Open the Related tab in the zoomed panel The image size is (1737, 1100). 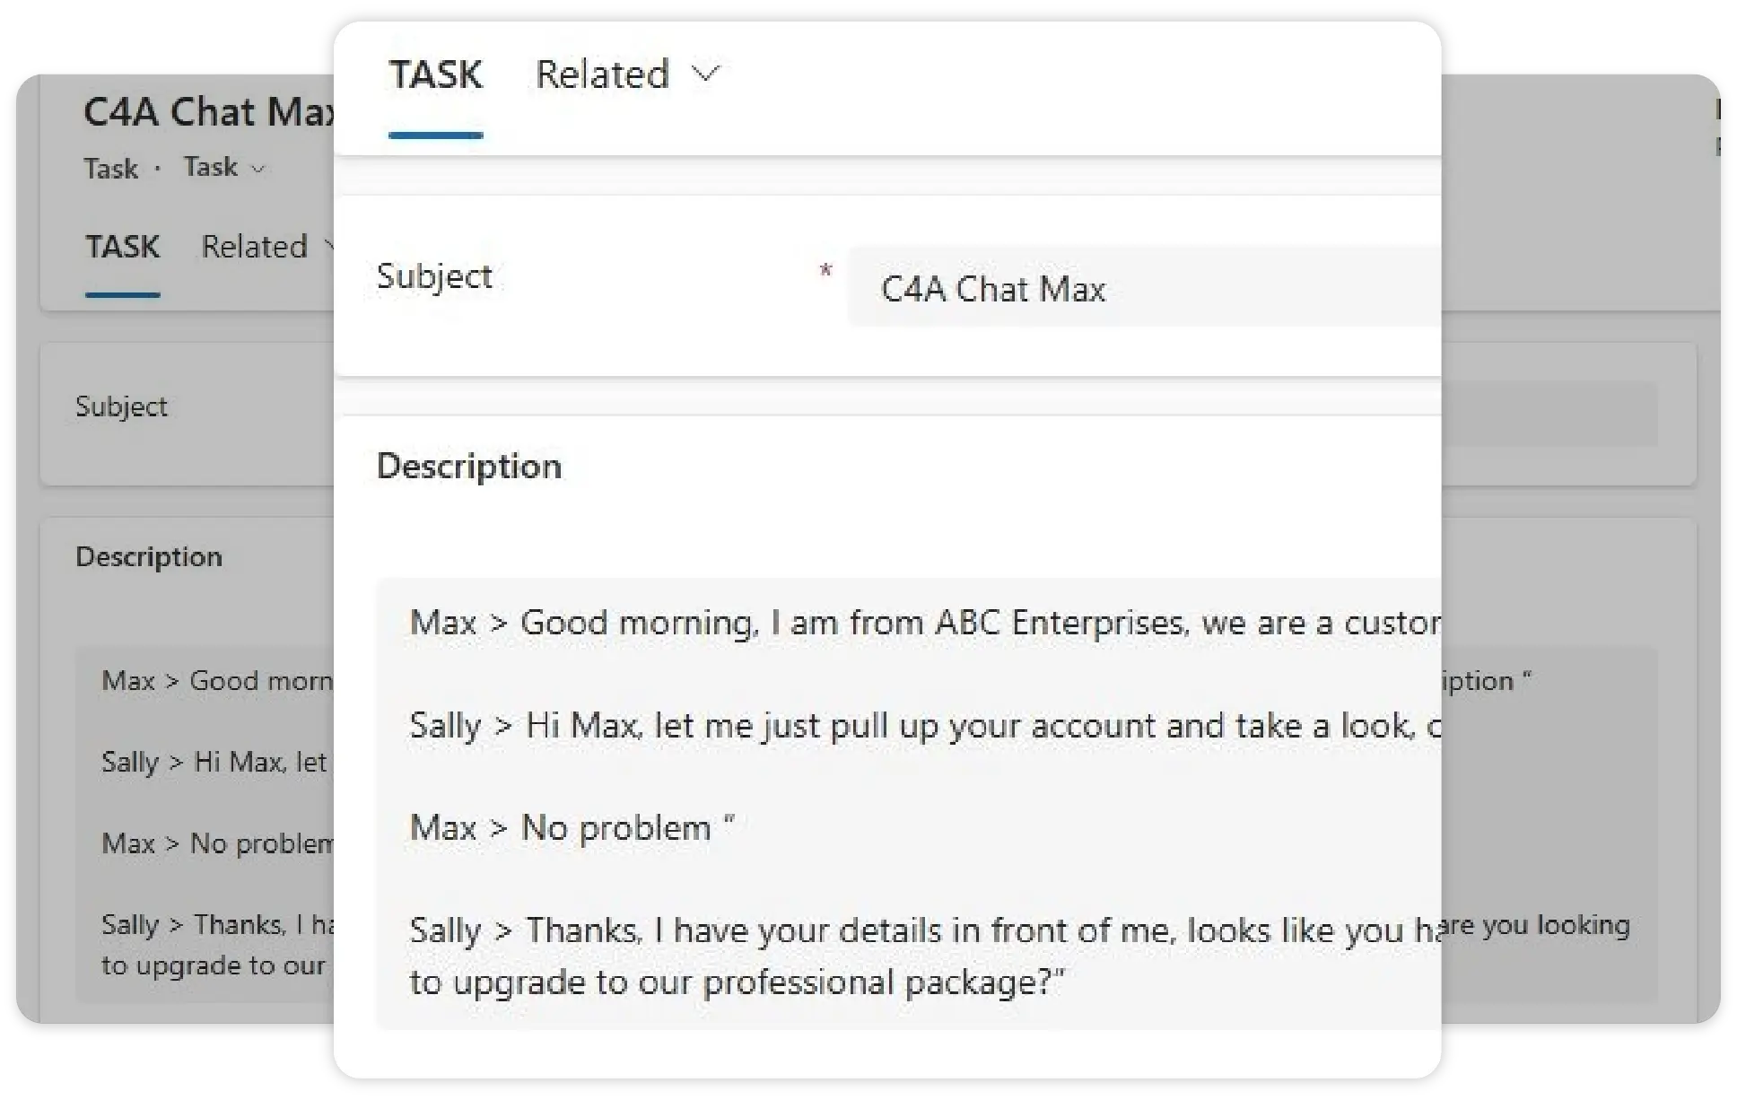tap(602, 75)
